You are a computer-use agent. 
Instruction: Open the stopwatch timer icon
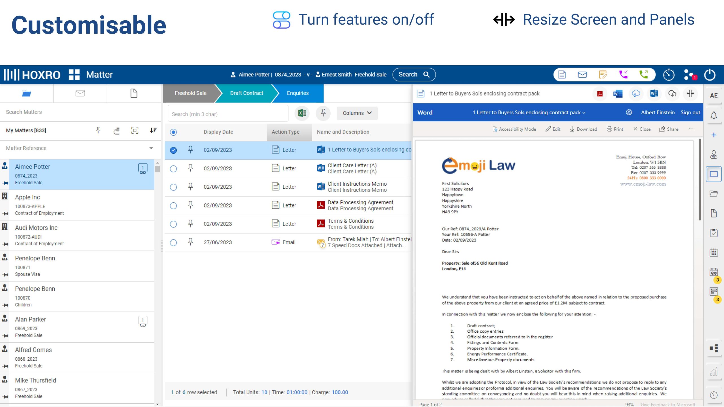click(669, 75)
